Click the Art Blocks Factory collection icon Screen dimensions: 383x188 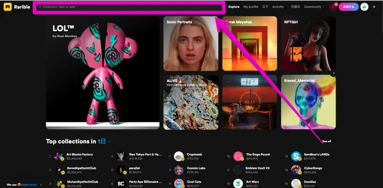click(x=59, y=156)
